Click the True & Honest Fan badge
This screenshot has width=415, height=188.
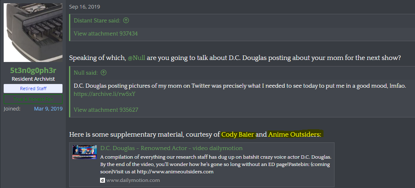point(33,99)
